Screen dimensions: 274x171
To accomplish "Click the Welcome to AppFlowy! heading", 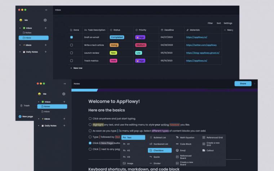I will tap(114, 102).
